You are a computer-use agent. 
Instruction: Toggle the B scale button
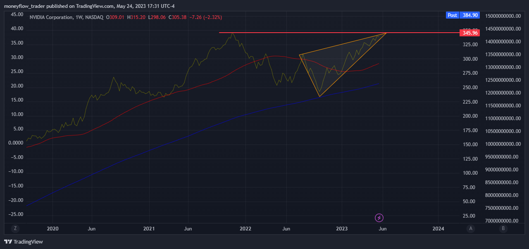[503, 228]
